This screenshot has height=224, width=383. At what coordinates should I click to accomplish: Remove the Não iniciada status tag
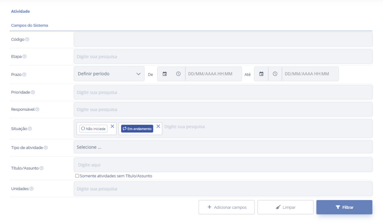point(113,126)
